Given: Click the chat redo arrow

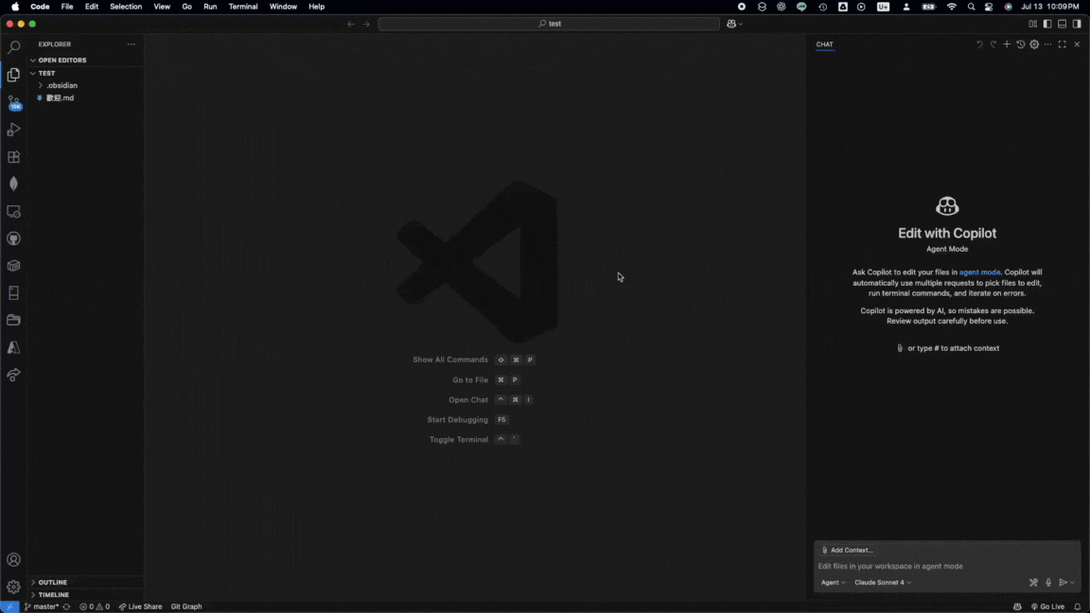Looking at the screenshot, I should 993,44.
